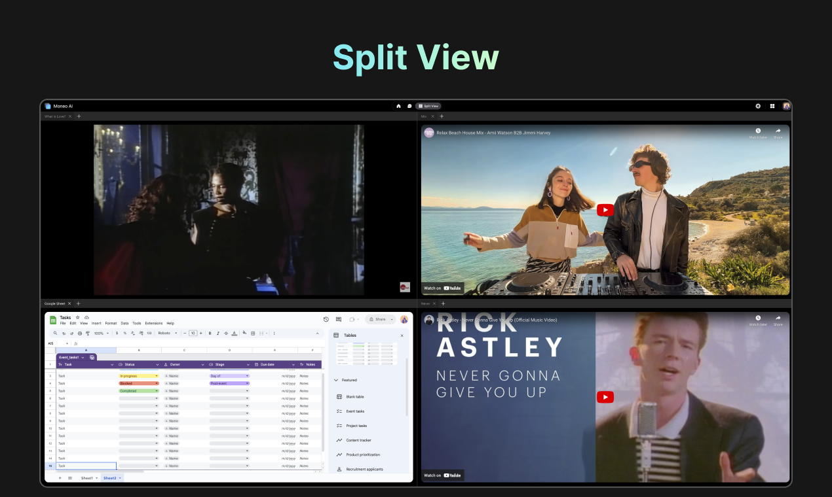The width and height of the screenshot is (832, 497).
Task: Click the font size field showing 10
Action: [193, 333]
